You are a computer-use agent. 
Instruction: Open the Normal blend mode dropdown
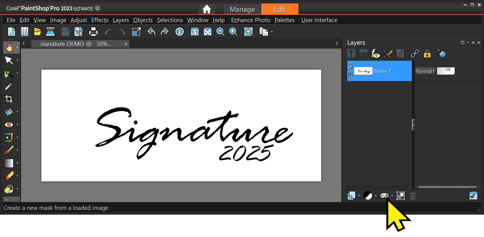coord(425,71)
